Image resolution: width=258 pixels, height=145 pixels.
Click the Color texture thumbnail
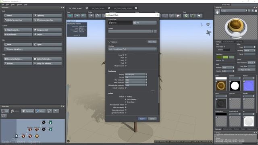tap(221, 86)
